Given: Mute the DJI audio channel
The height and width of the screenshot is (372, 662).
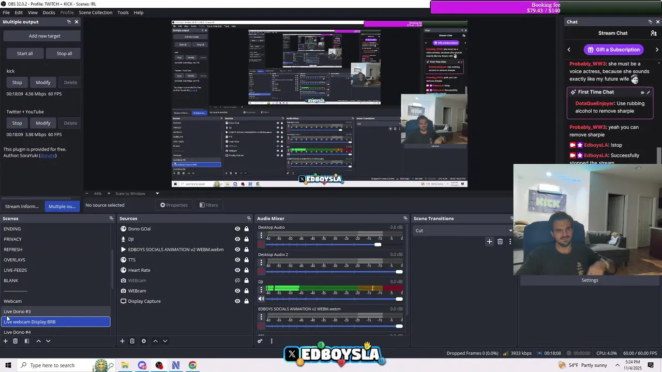Looking at the screenshot, I should point(261,299).
